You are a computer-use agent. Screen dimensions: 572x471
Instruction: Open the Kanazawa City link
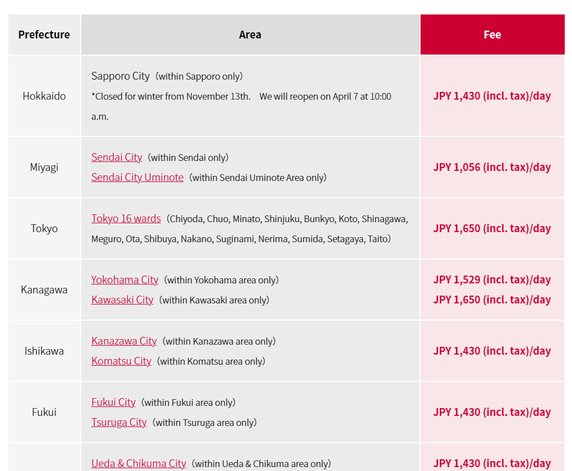[124, 341]
